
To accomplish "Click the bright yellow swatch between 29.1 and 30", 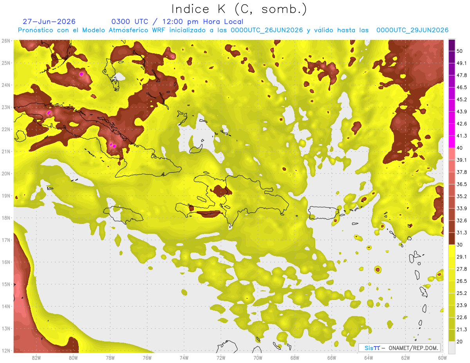I will 452,251.
